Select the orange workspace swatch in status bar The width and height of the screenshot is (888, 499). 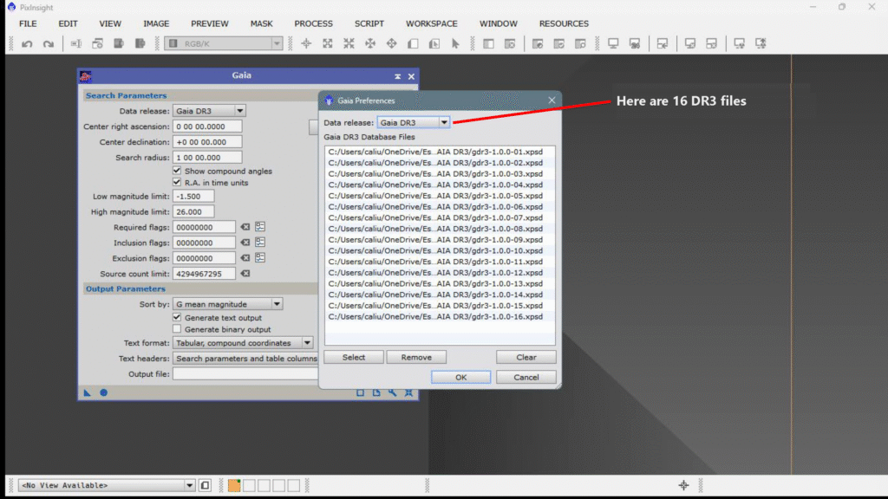(234, 485)
